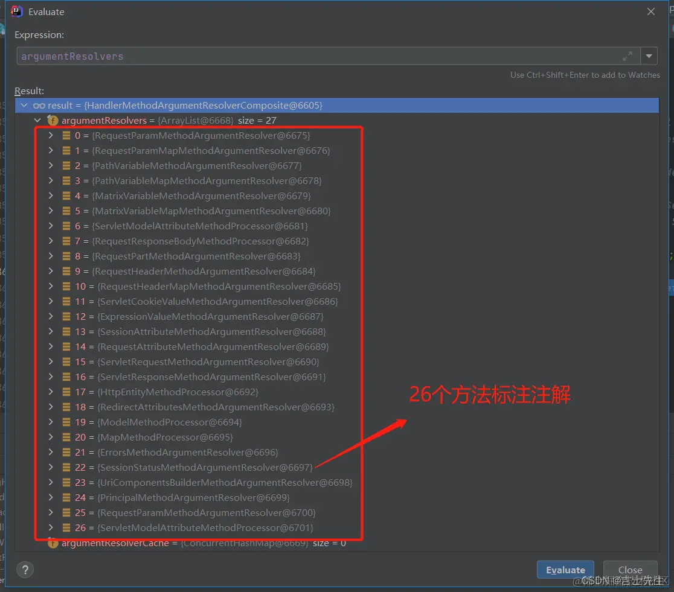Expand element 25 RequestParamMethodArgumentResolver@6700
Image resolution: width=674 pixels, height=592 pixels.
click(x=51, y=512)
